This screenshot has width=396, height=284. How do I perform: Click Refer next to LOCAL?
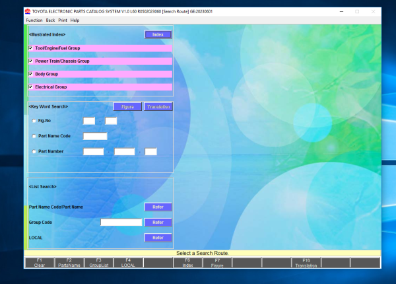coord(158,238)
